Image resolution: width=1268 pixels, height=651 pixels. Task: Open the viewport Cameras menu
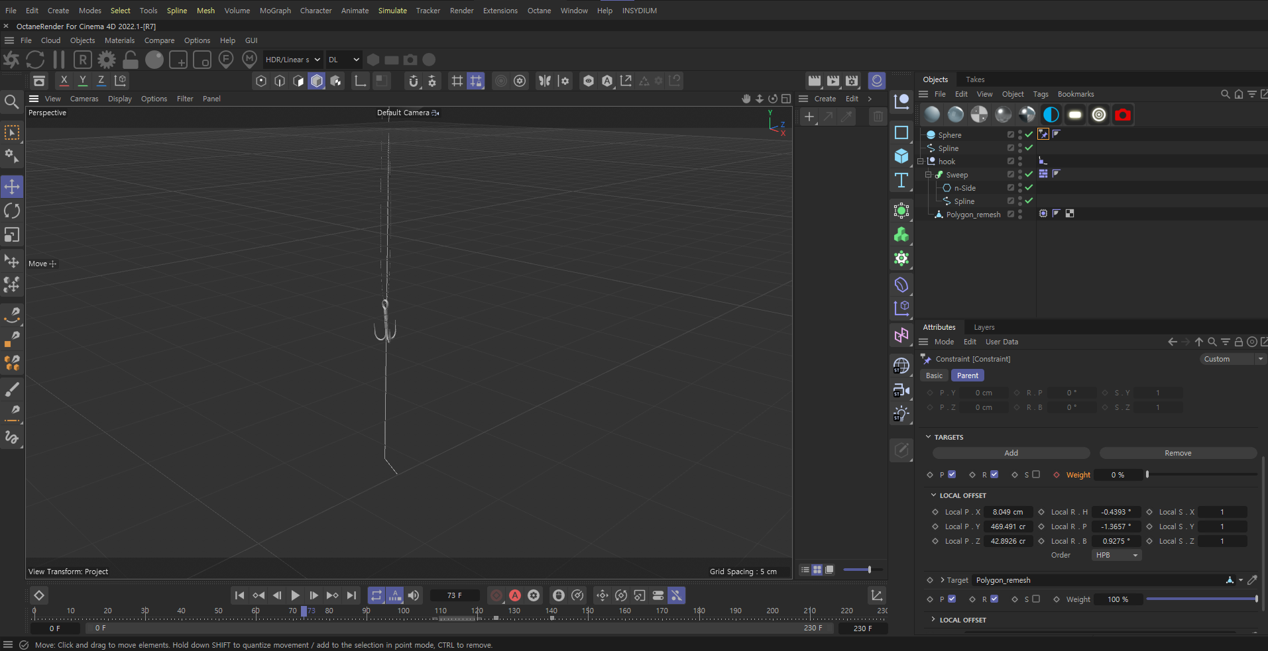[84, 99]
